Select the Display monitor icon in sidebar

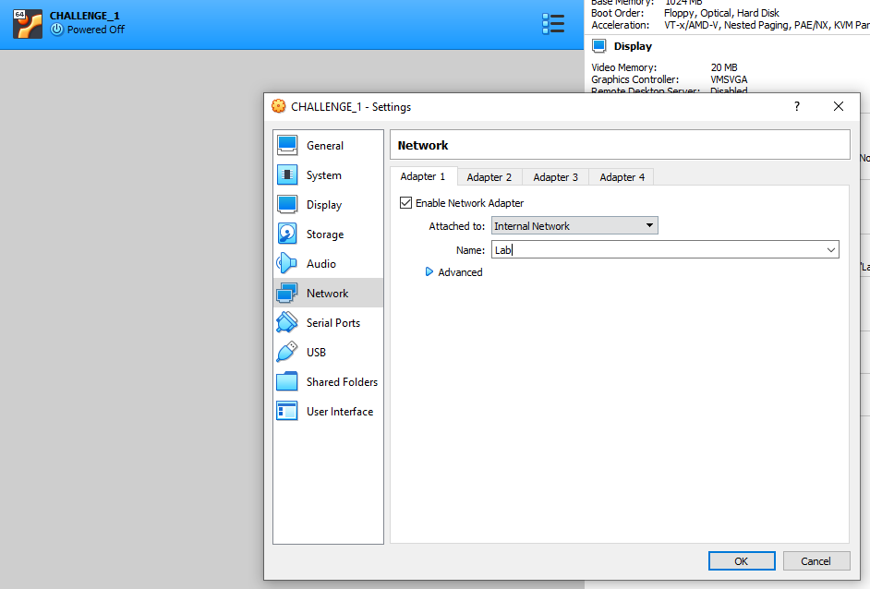(287, 205)
